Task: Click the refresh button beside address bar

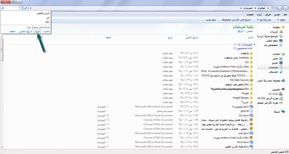Action: (x=26, y=8)
